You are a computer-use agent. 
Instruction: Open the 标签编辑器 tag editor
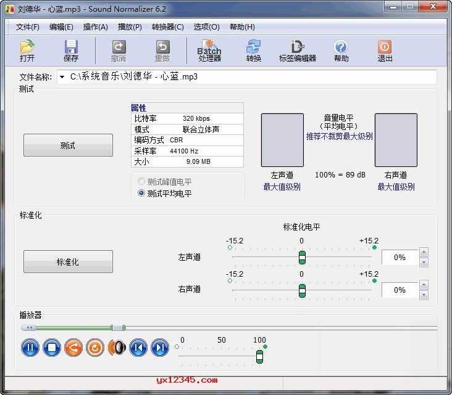click(x=297, y=51)
